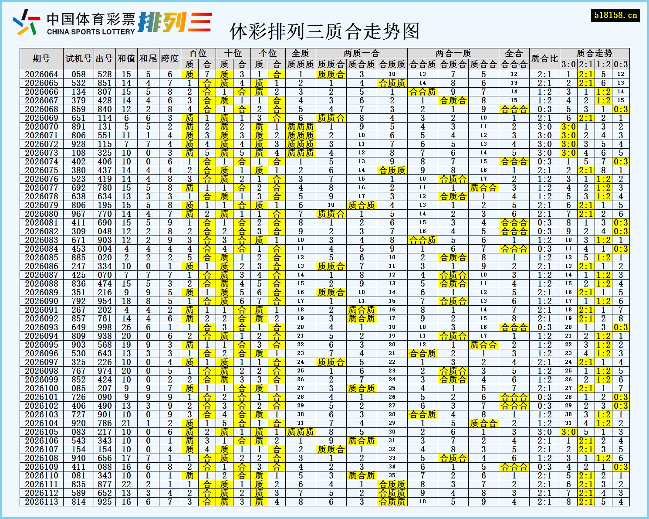Image resolution: width=649 pixels, height=519 pixels.
Task: Click 试机号 532 in row 2026065
Action: click(x=78, y=83)
